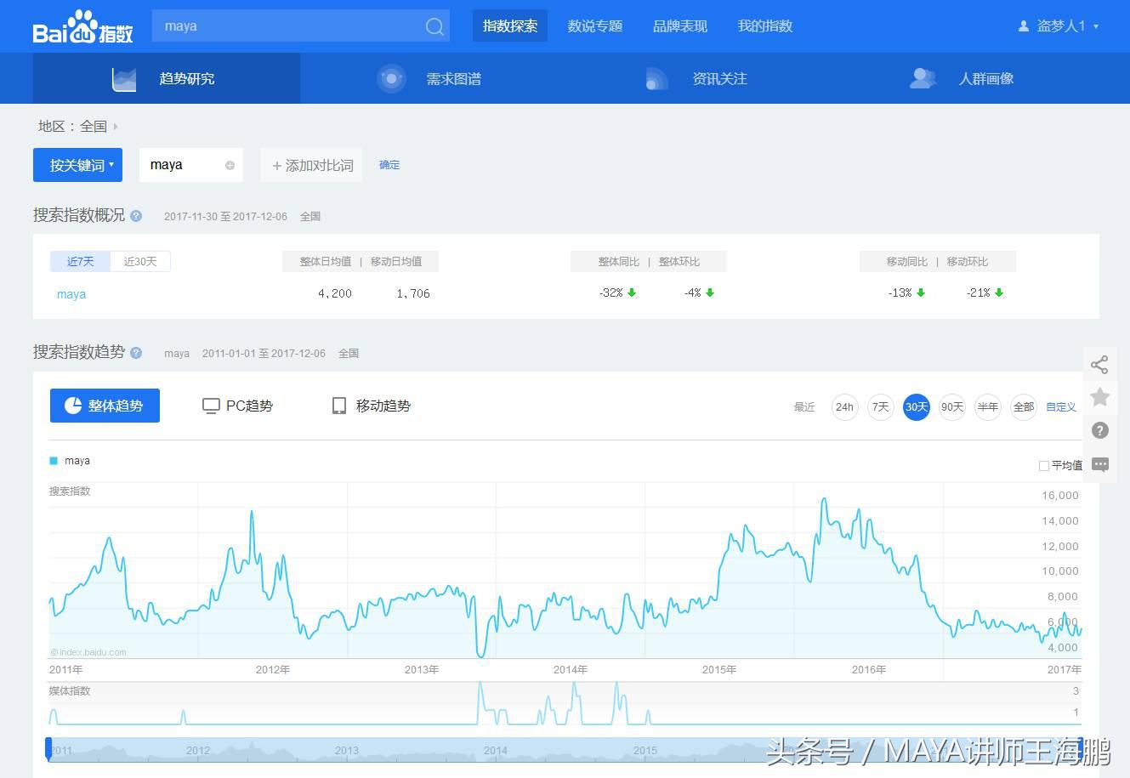
Task: Click the search magnifier icon
Action: pos(434,26)
